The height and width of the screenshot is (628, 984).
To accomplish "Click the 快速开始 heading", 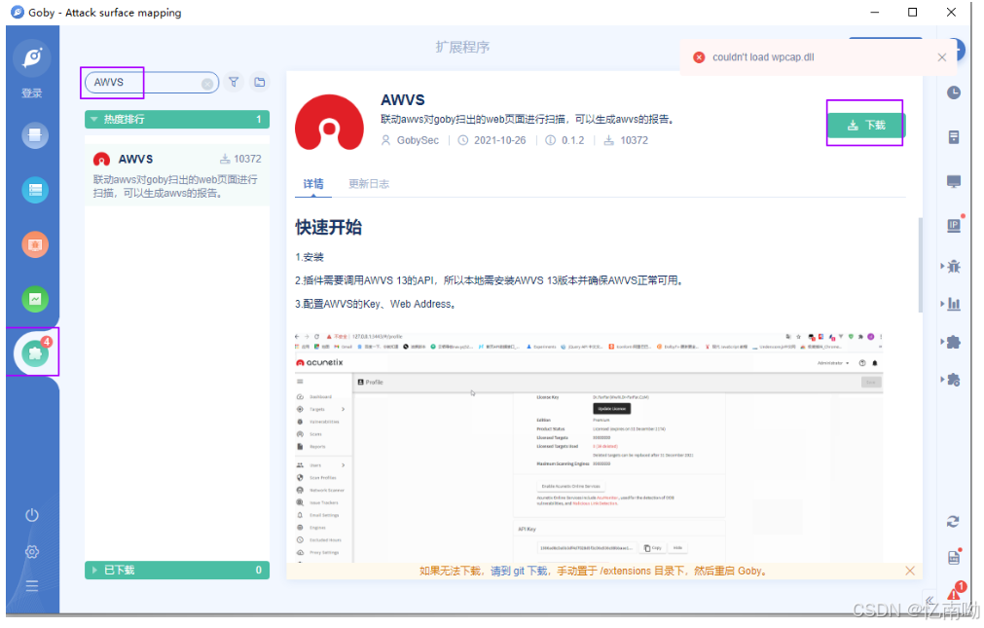I will pos(328,227).
